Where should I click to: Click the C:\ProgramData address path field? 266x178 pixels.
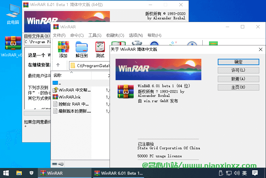click(89, 65)
